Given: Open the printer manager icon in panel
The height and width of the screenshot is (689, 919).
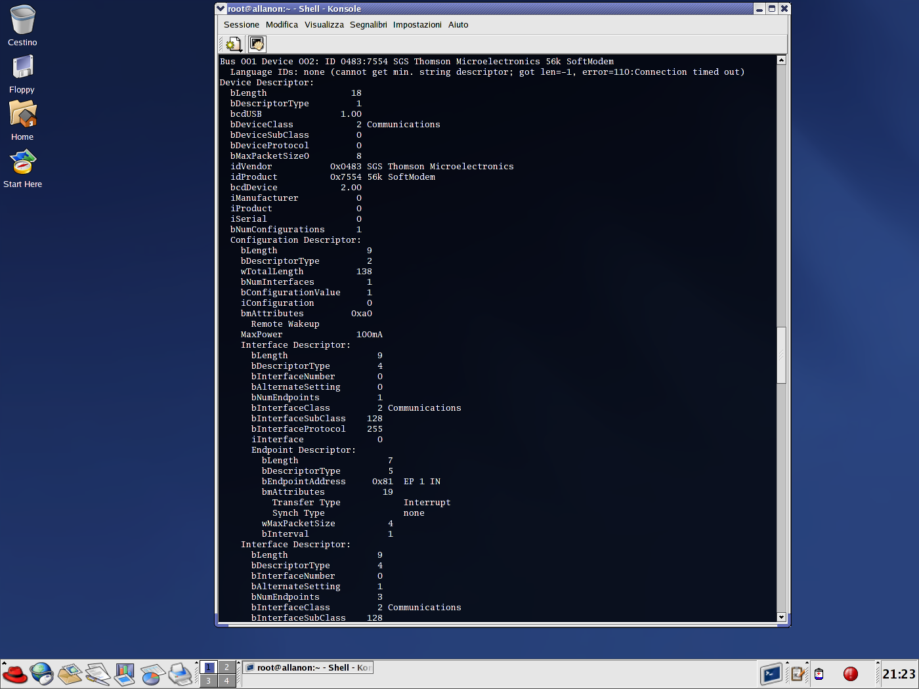Looking at the screenshot, I should click(x=180, y=674).
